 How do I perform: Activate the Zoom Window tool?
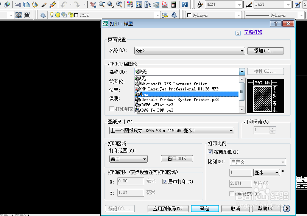[x=110, y=4]
